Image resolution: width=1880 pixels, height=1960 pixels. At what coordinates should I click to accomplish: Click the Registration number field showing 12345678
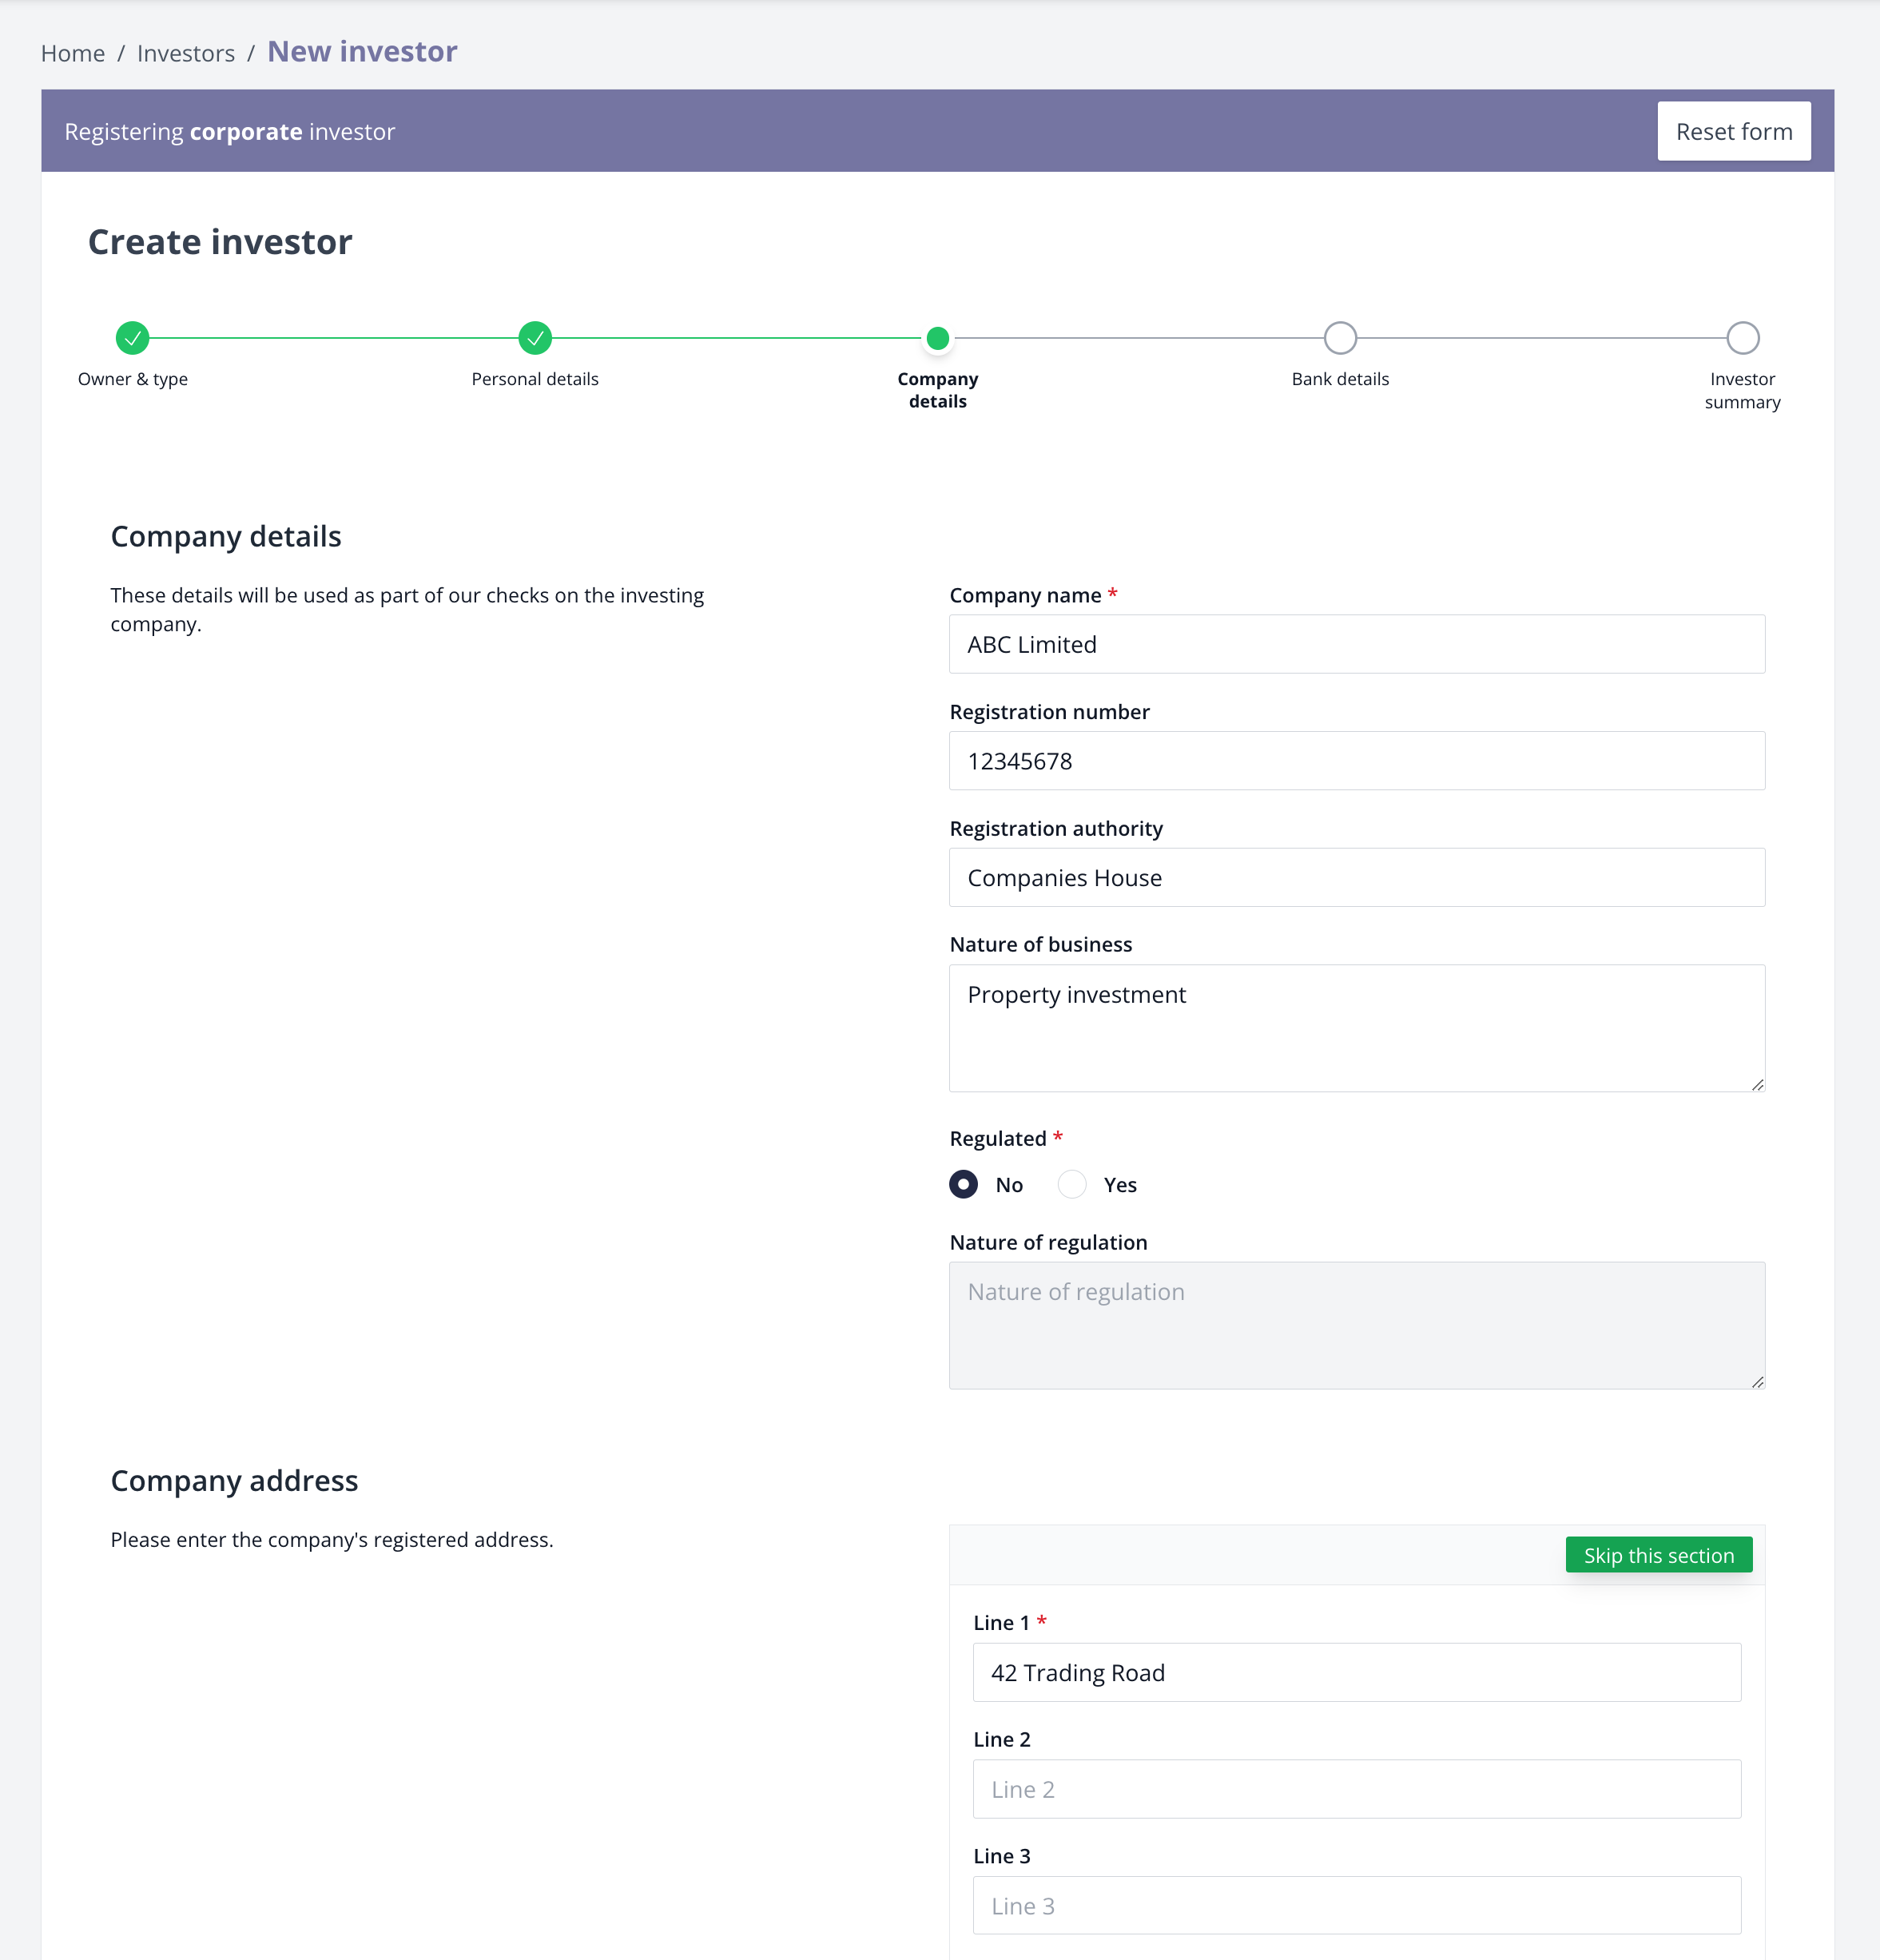click(x=1356, y=760)
